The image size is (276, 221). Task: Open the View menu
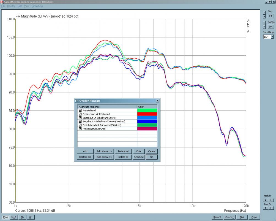pos(27,6)
